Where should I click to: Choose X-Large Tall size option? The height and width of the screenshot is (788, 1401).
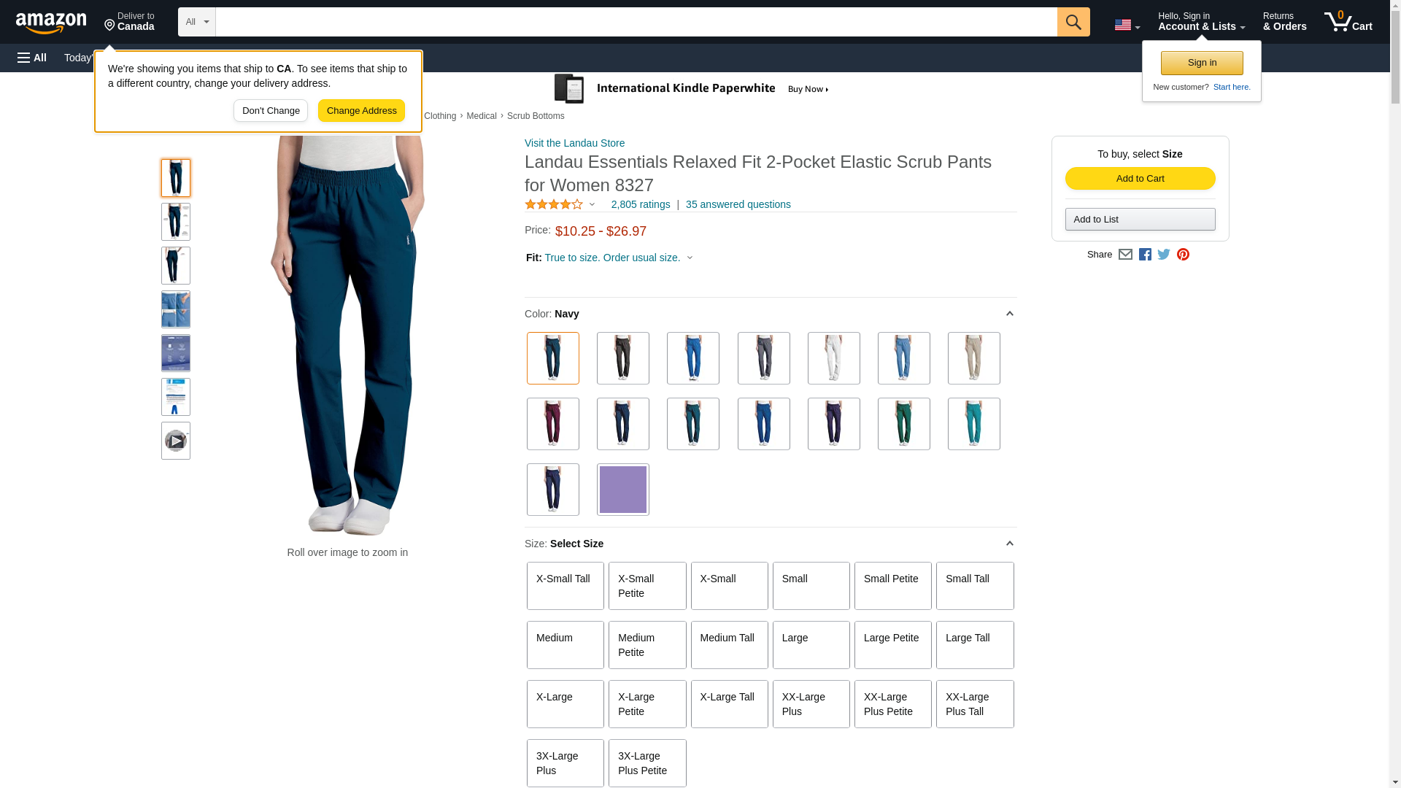[729, 704]
